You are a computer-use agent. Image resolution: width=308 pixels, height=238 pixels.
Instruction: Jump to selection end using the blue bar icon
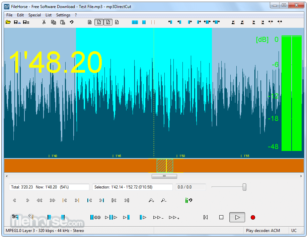click(101, 200)
